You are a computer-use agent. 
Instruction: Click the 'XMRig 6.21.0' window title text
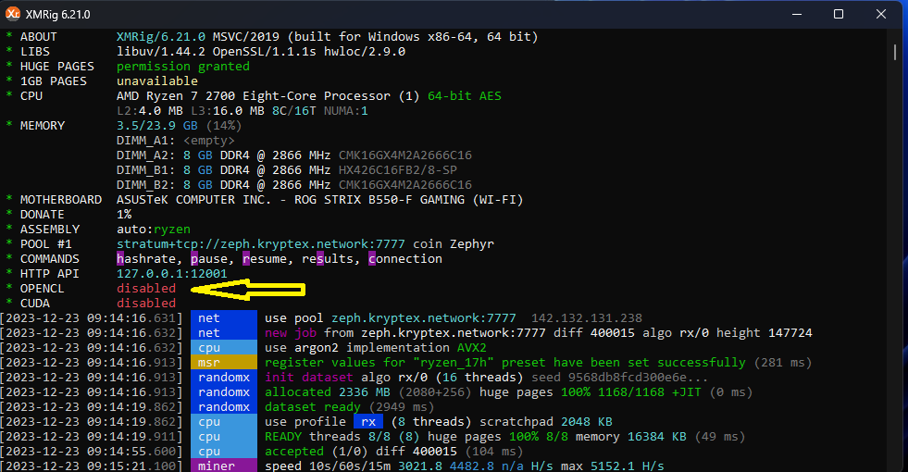(x=58, y=15)
